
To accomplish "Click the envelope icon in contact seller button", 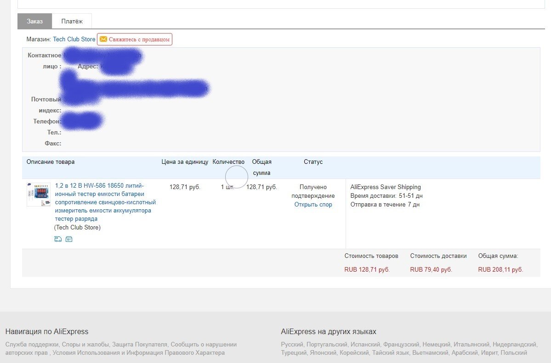I will (x=103, y=39).
